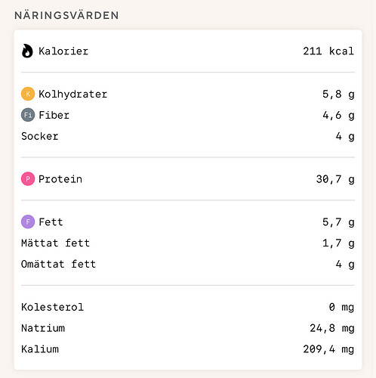Click the 211 kcal value
This screenshot has width=376, height=378.
tap(328, 51)
